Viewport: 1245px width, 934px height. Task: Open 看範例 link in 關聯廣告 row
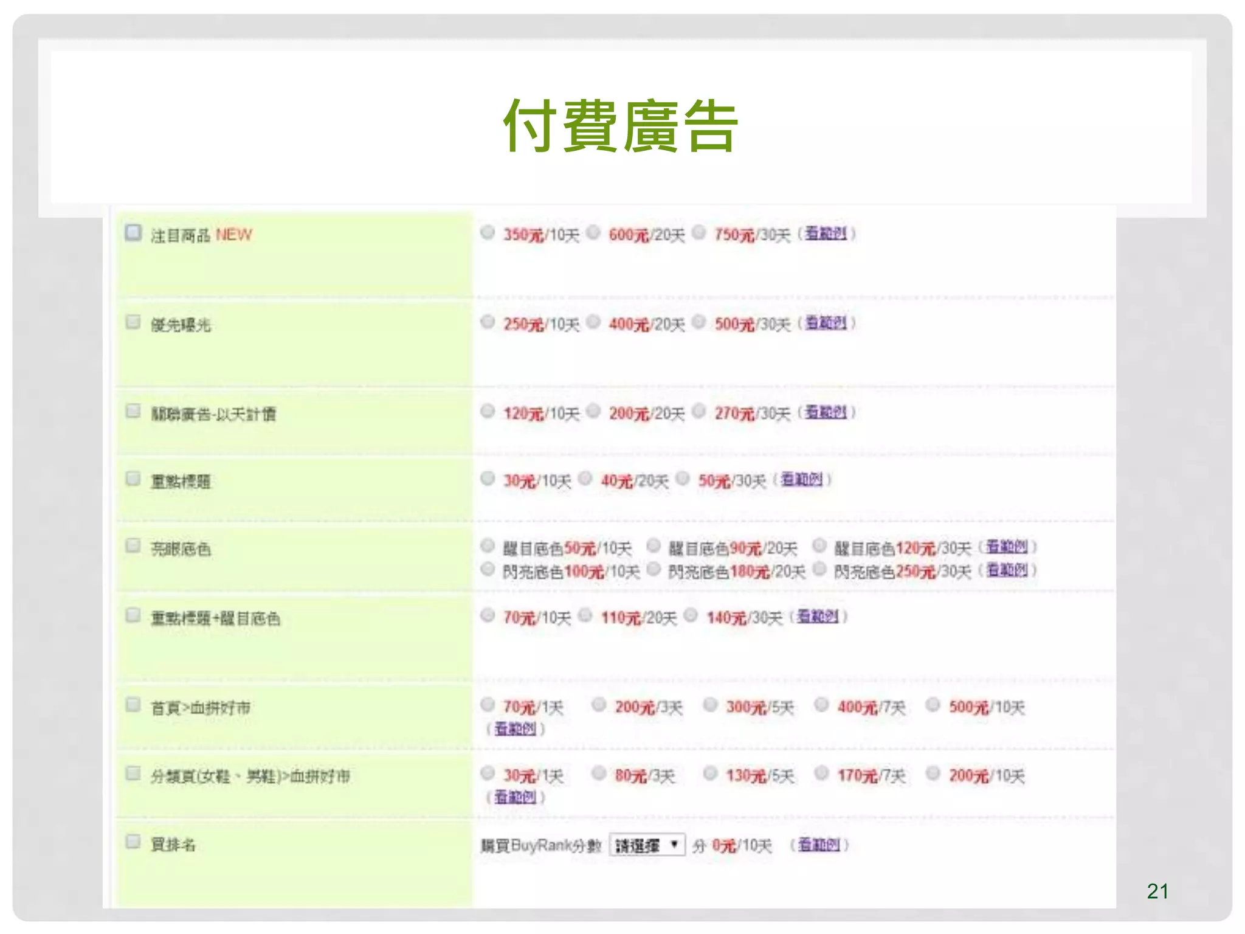click(826, 412)
